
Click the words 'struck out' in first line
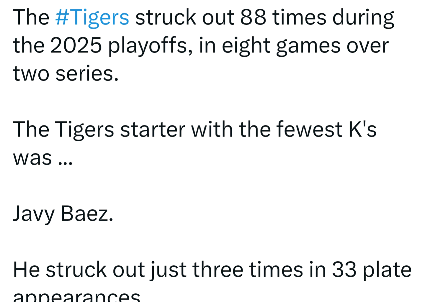[184, 17]
